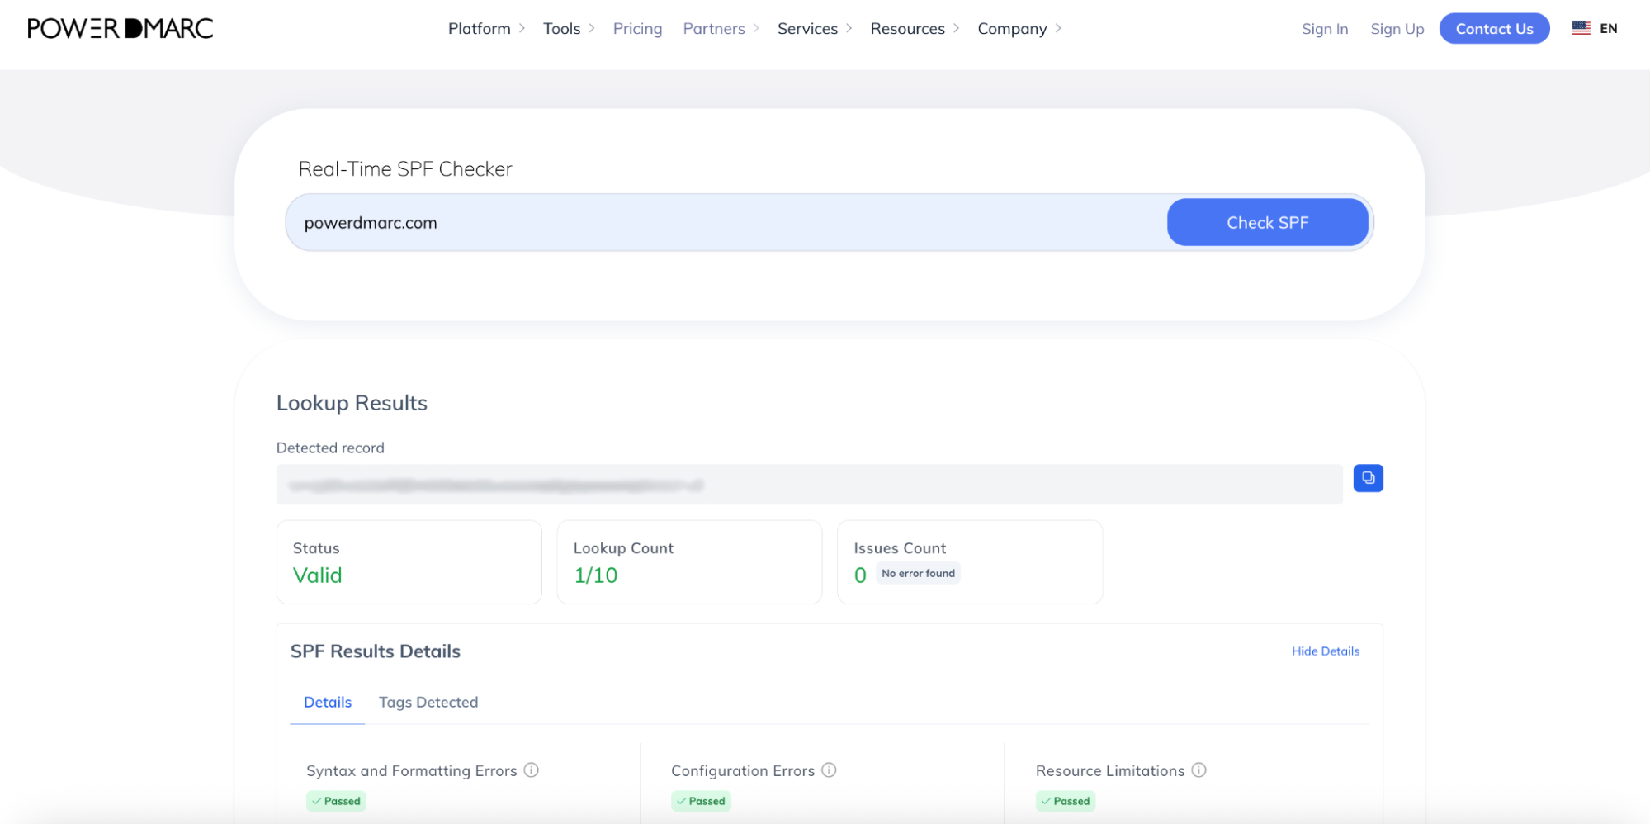The width and height of the screenshot is (1650, 824).
Task: Focus the domain input field
Action: click(x=726, y=222)
